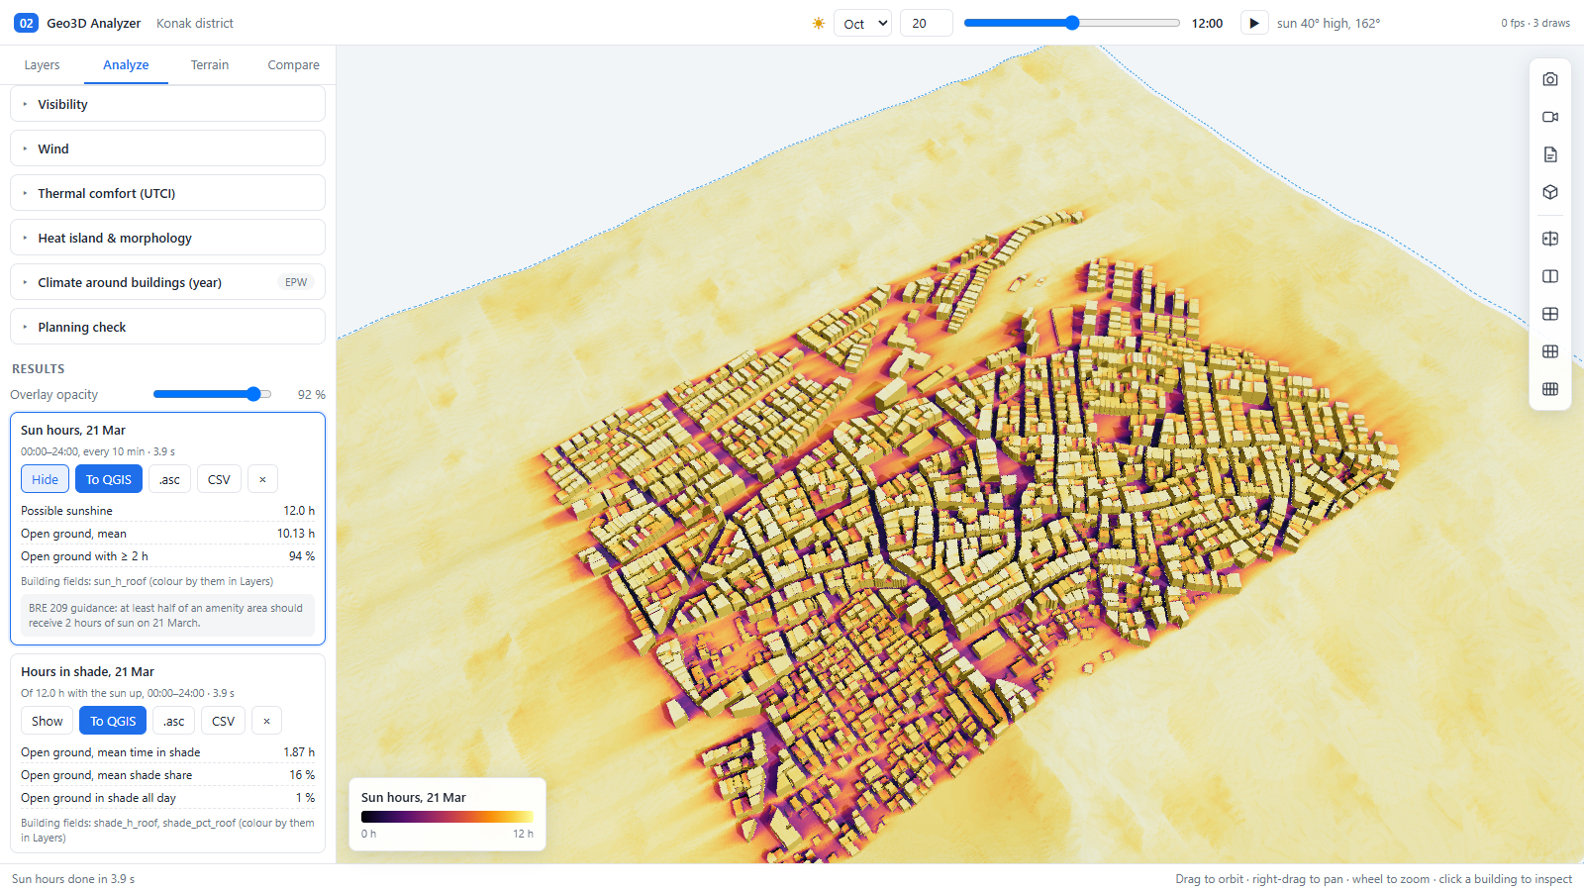Viewport: 1584px width, 891px height.
Task: Expand the Wind analysis section
Action: pos(167,148)
